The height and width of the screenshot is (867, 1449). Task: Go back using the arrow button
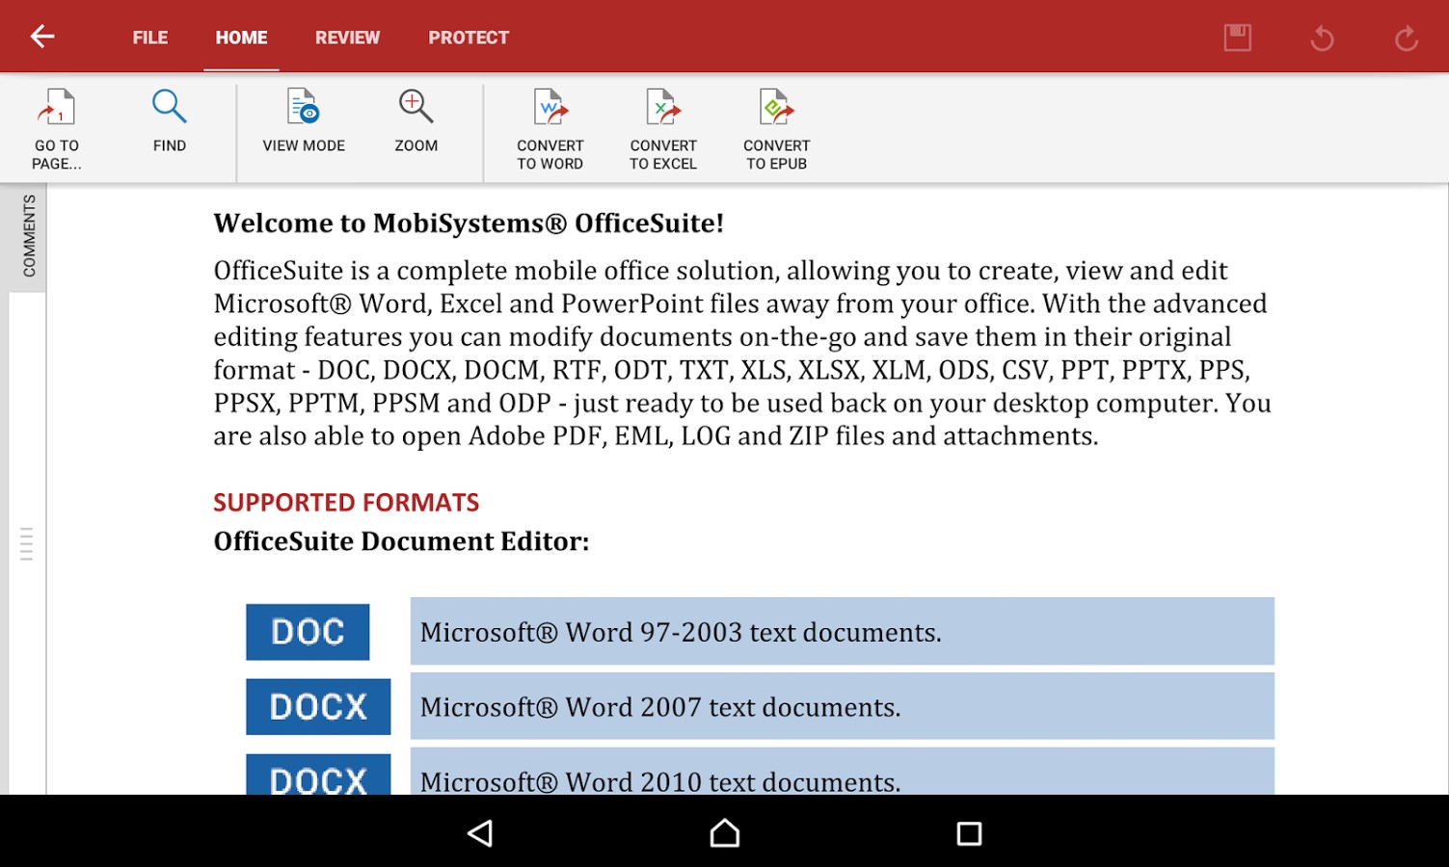click(41, 36)
